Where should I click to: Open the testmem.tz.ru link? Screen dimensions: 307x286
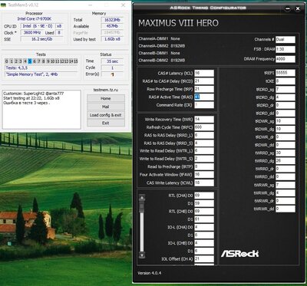click(106, 90)
